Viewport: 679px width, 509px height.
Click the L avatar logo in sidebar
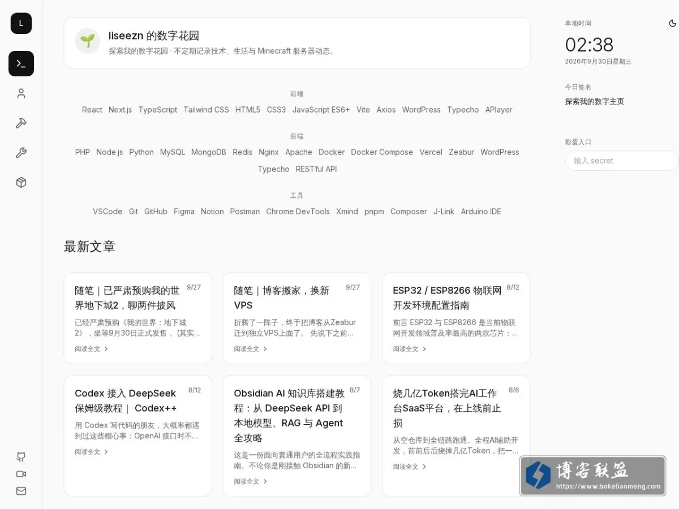pyautogui.click(x=21, y=23)
